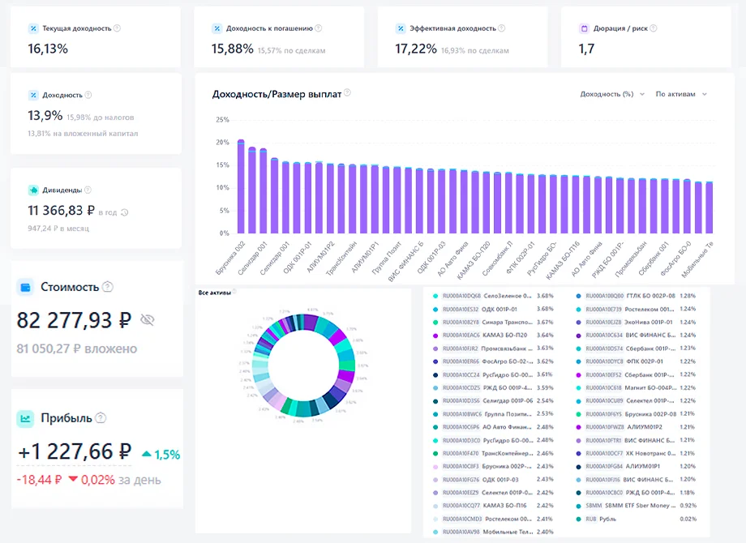This screenshot has height=543, width=746.
Task: Click the question mark next to Дюрация / риск
Action: point(654,28)
